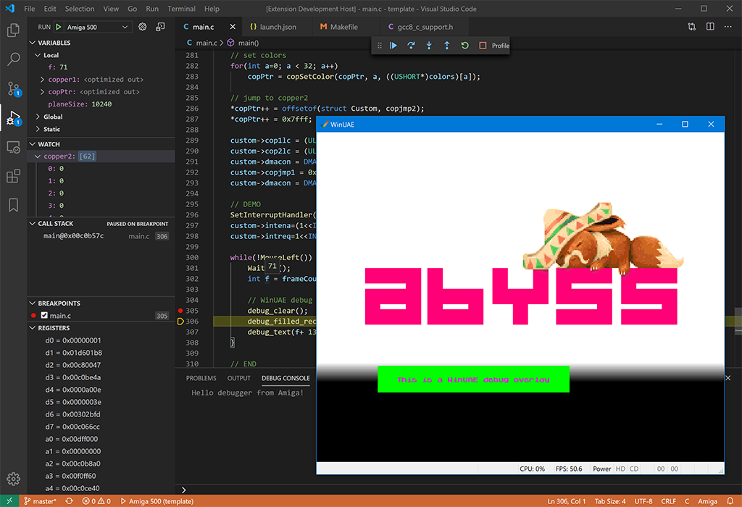Start debugging with green play button
This screenshot has width=742, height=507.
point(58,27)
